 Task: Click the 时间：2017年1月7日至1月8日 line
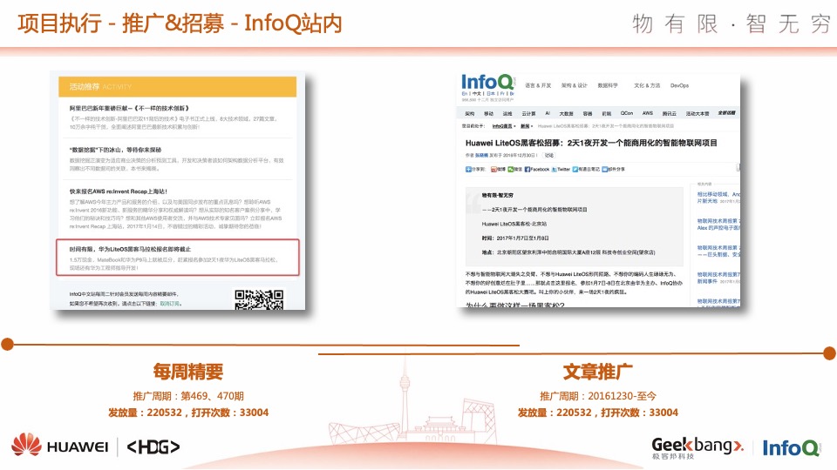(515, 238)
